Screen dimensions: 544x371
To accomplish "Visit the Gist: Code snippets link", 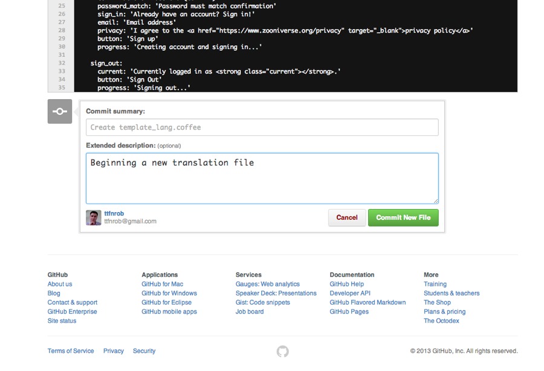I will tap(262, 302).
